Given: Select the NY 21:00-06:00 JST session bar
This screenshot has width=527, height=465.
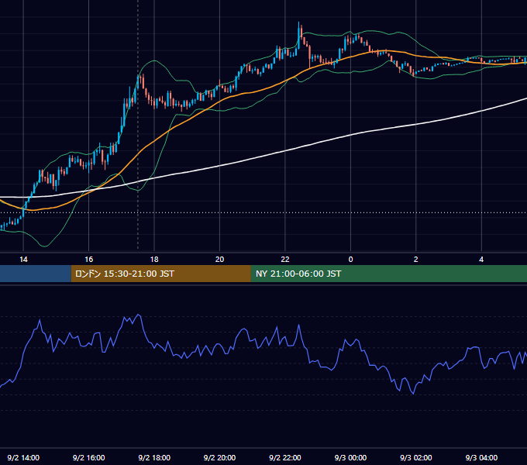Looking at the screenshot, I should 389,274.
